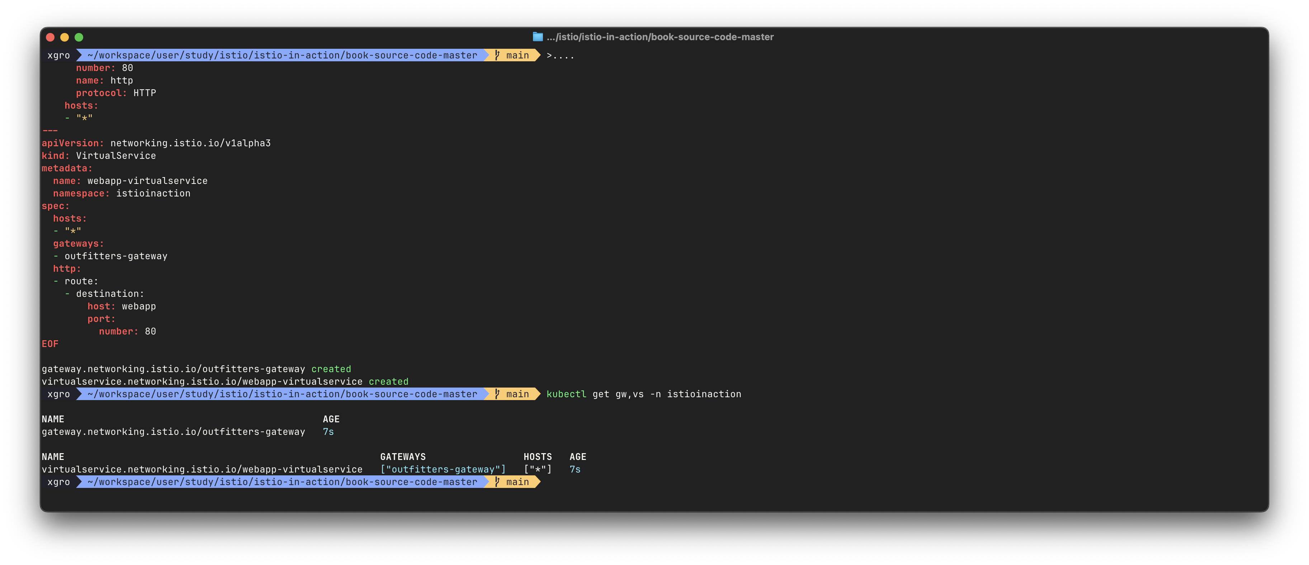Click 'webapp-virtualservice' metadata name value
Screen dimensions: 1309x565
(x=147, y=180)
